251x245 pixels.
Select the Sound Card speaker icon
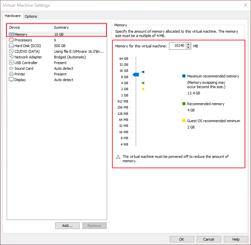click(11, 68)
